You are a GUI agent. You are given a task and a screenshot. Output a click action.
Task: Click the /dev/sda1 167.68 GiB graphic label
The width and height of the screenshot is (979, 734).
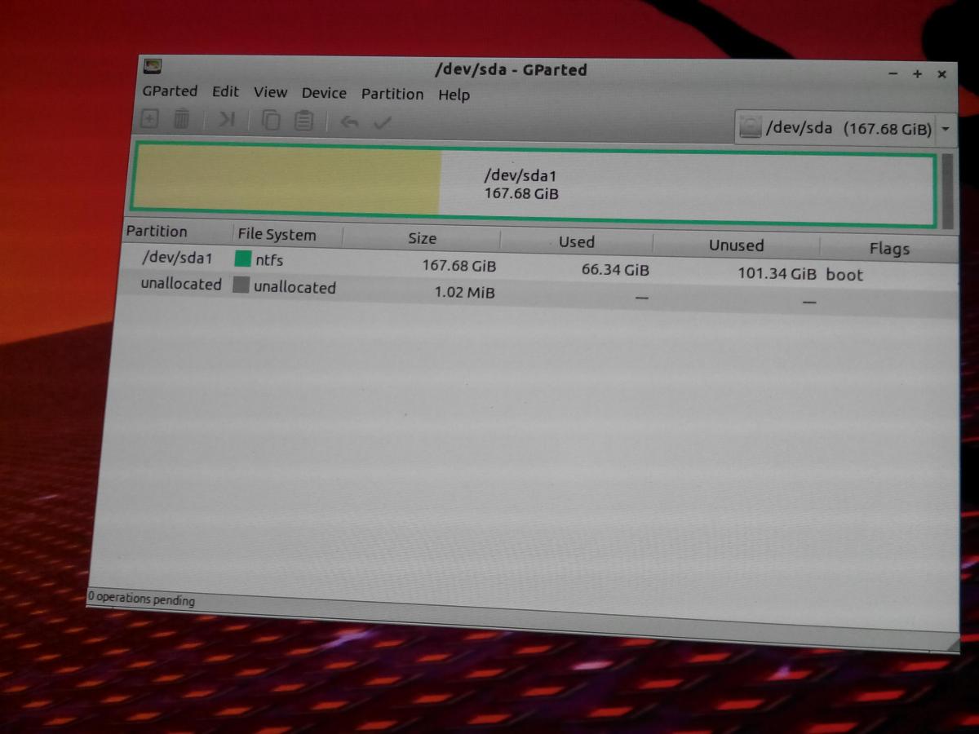pos(521,184)
